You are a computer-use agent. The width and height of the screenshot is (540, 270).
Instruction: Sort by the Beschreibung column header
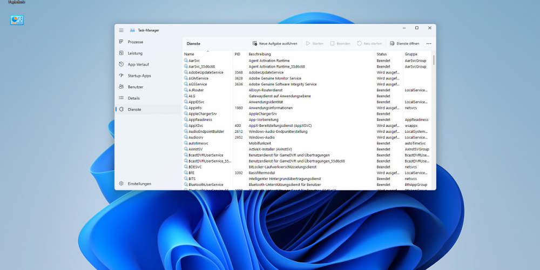311,54
